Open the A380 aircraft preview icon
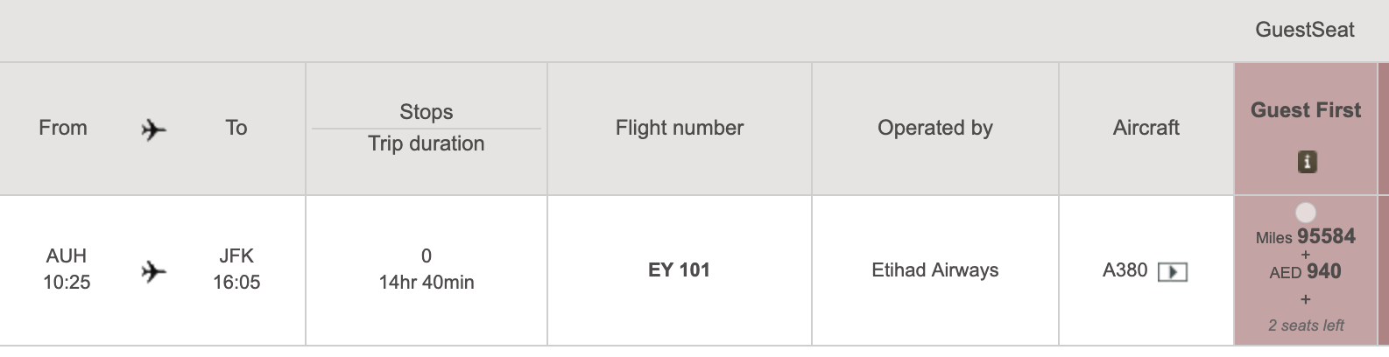 (1172, 272)
